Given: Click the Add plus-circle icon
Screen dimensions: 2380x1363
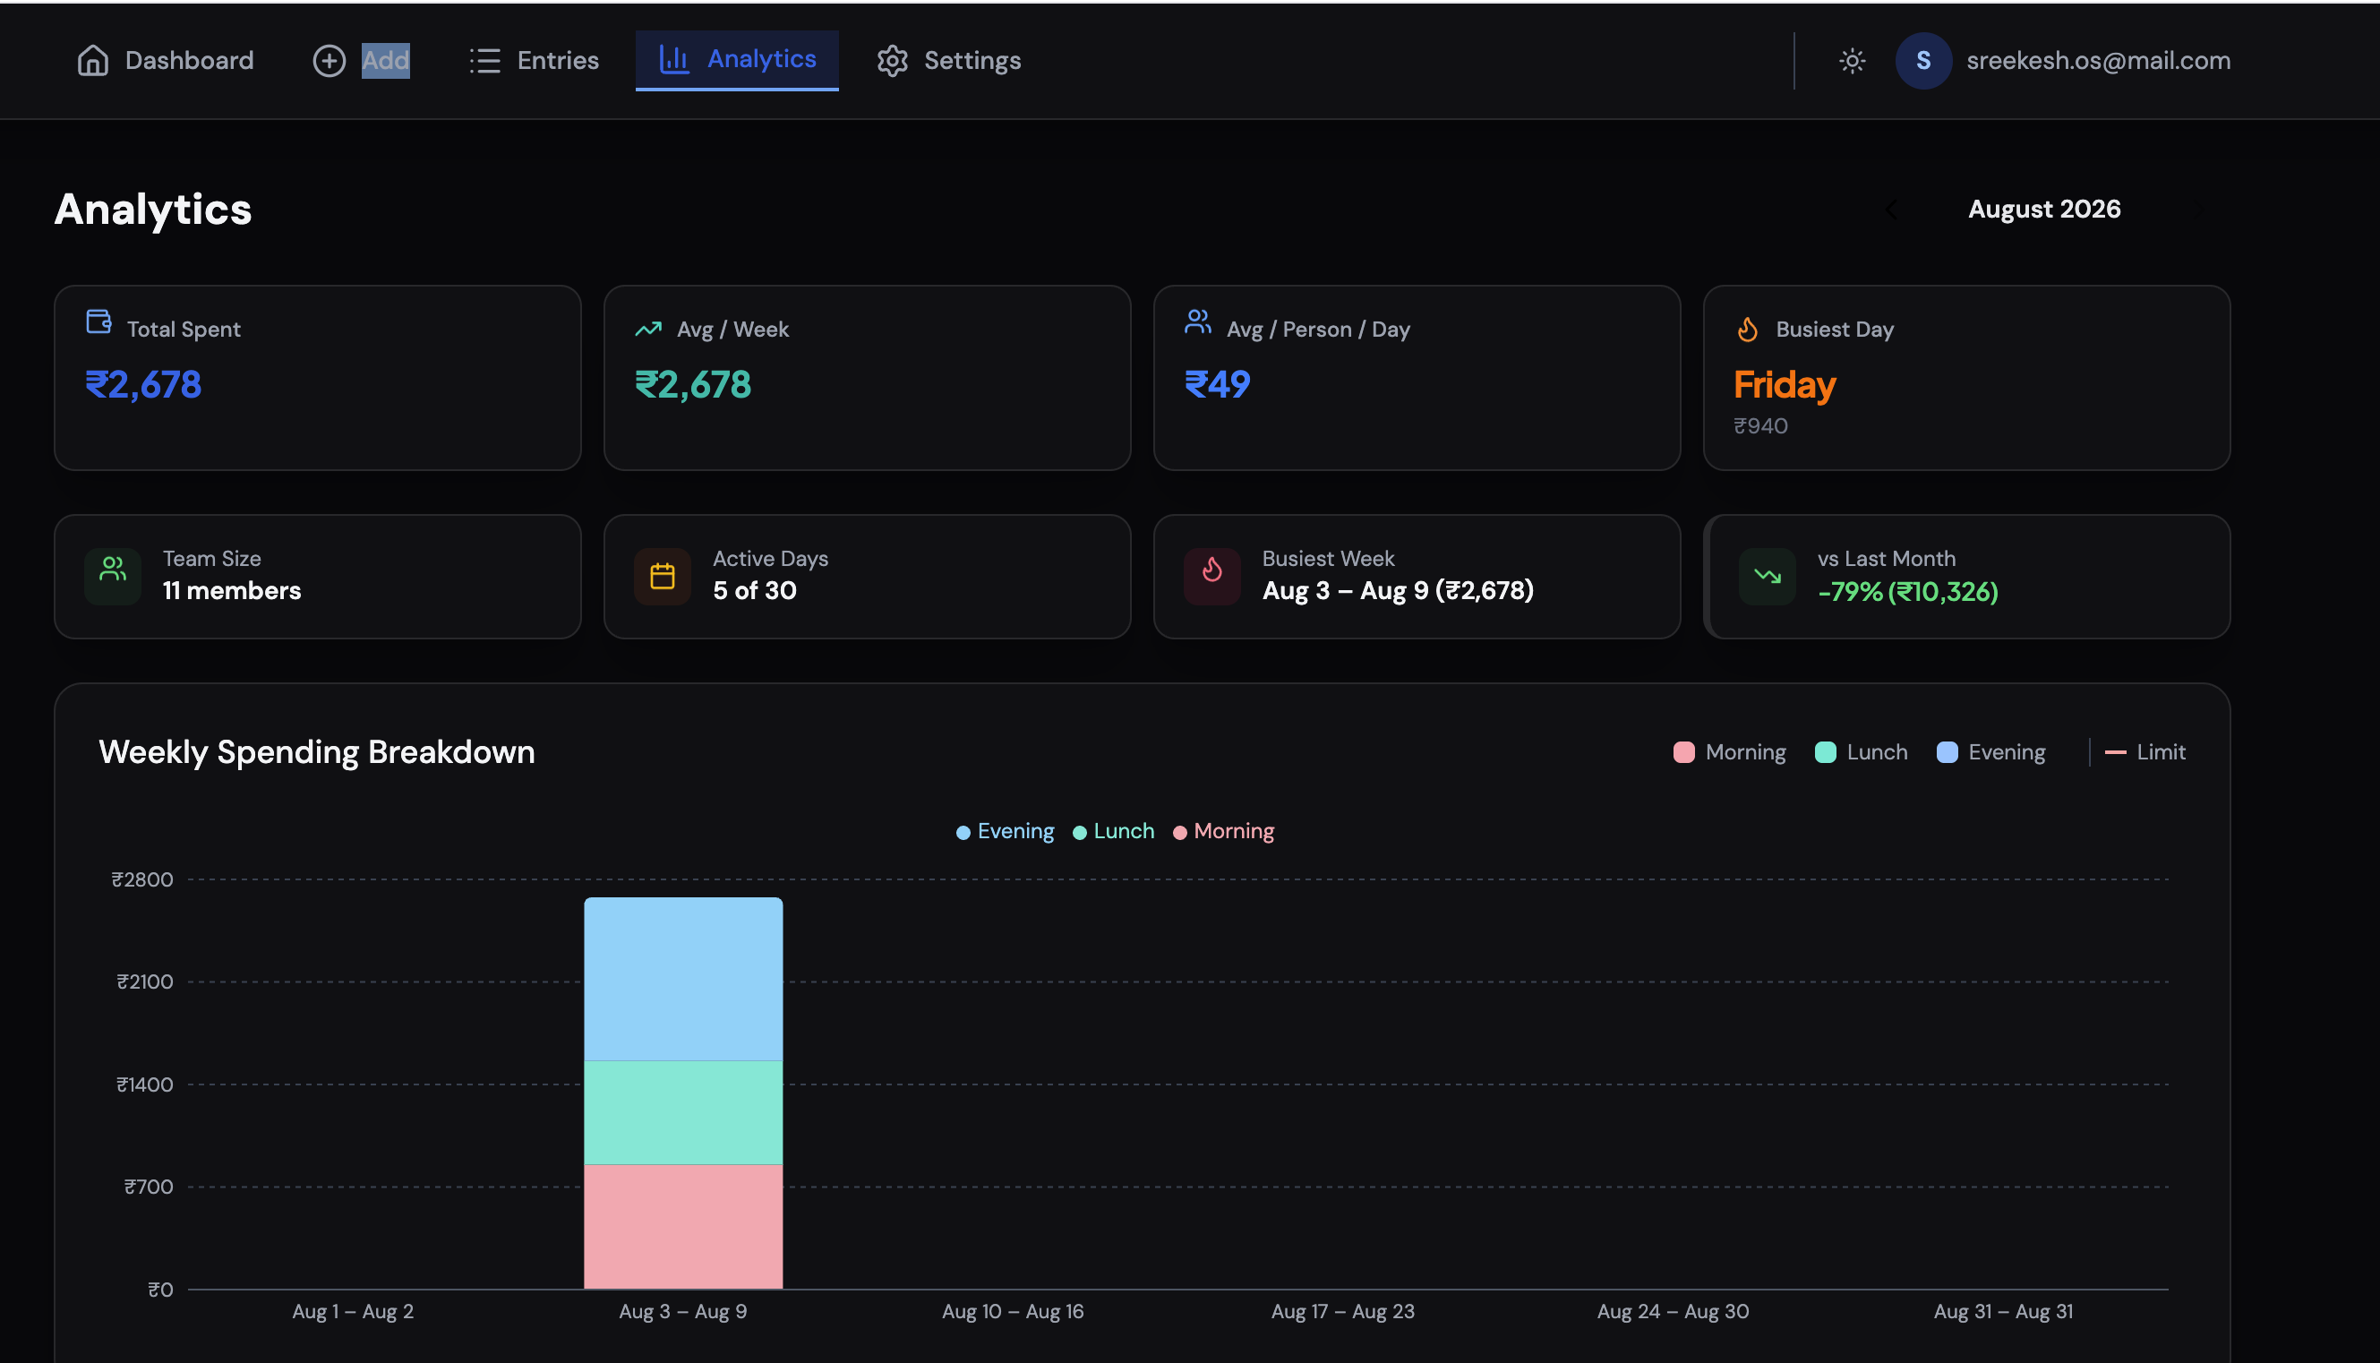Looking at the screenshot, I should pos(329,61).
